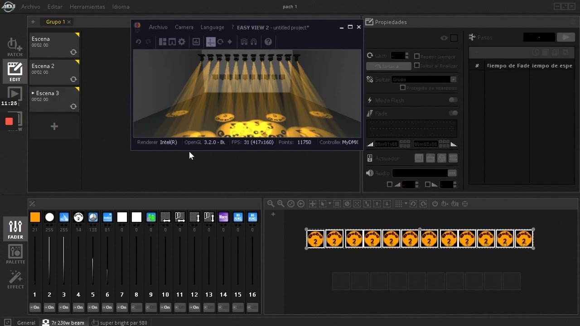Open the Idioma menu
The image size is (580, 326).
[x=121, y=7]
